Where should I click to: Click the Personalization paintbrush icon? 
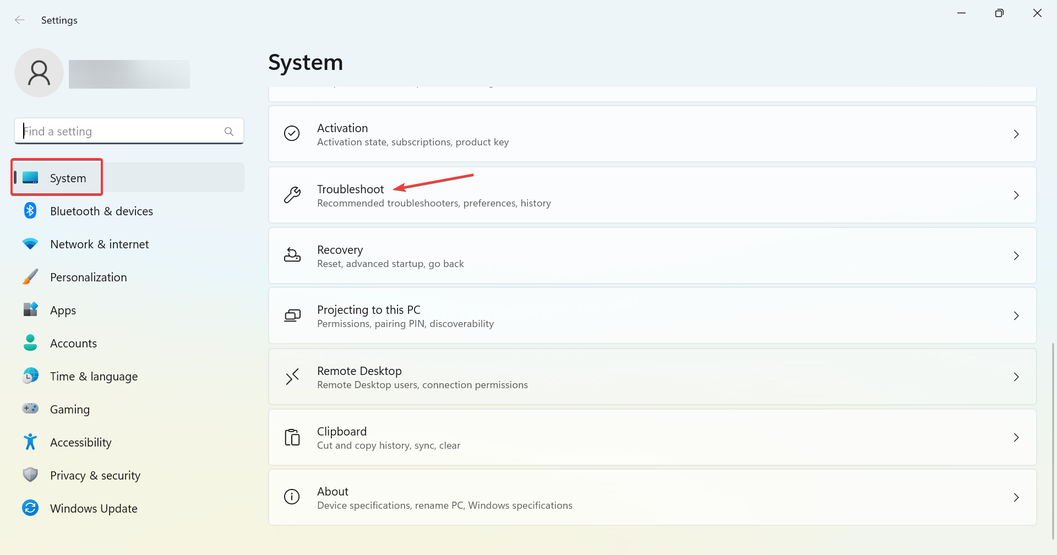tap(30, 276)
